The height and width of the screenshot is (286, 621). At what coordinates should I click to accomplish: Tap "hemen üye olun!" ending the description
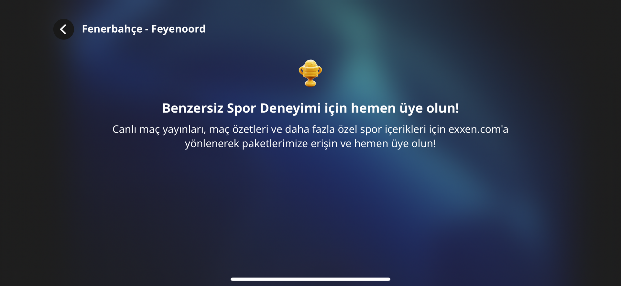pyautogui.click(x=395, y=143)
